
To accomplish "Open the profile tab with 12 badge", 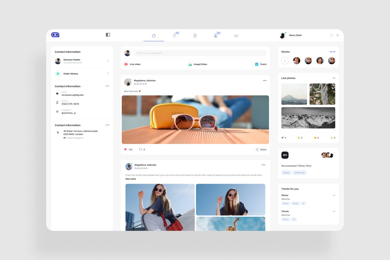I will (216, 36).
